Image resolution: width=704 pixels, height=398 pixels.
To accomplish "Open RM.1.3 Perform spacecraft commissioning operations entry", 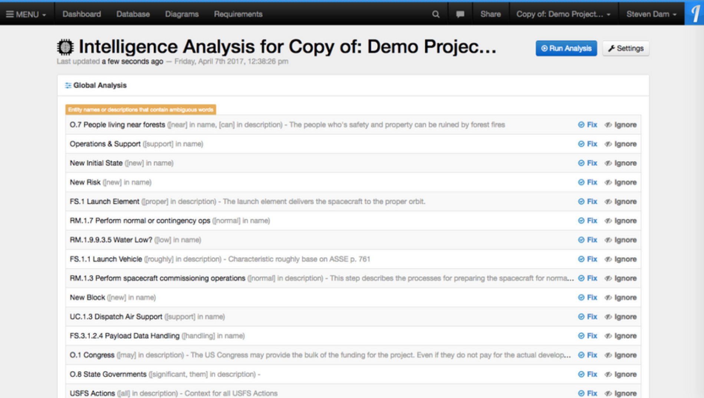I will click(x=158, y=278).
